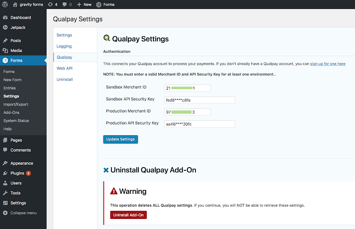Open System Status submenu item
This screenshot has width=355, height=229.
click(x=16, y=120)
